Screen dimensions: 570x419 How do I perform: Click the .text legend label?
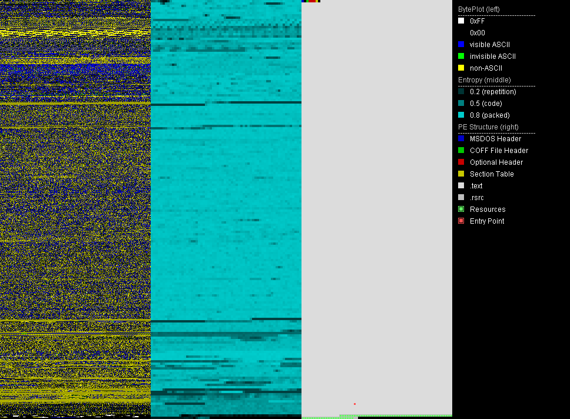[x=476, y=186]
